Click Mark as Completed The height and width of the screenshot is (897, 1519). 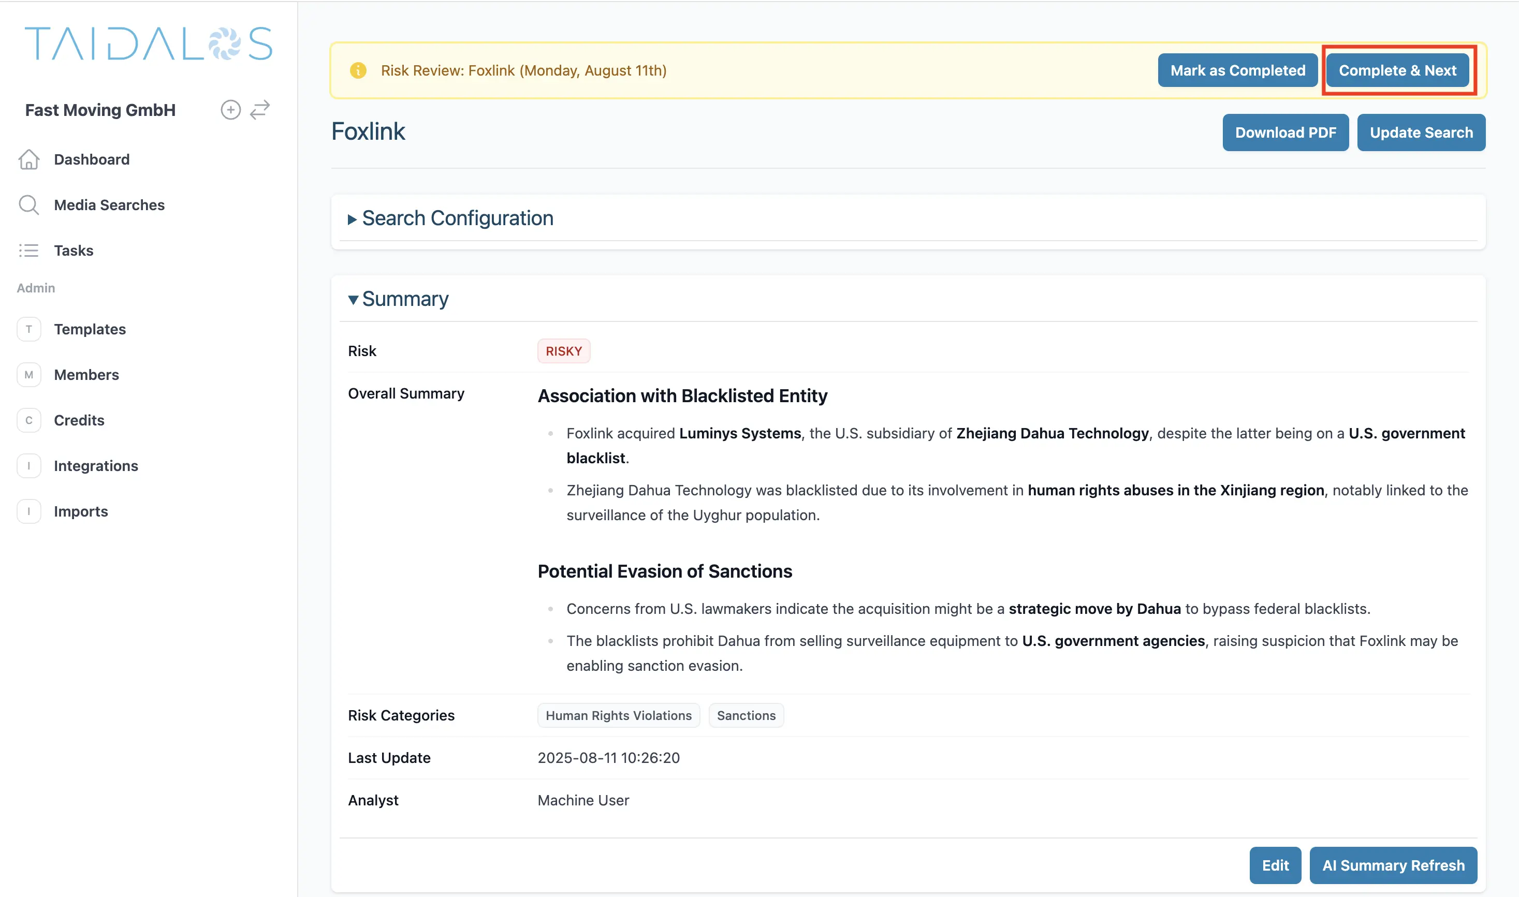tap(1237, 71)
